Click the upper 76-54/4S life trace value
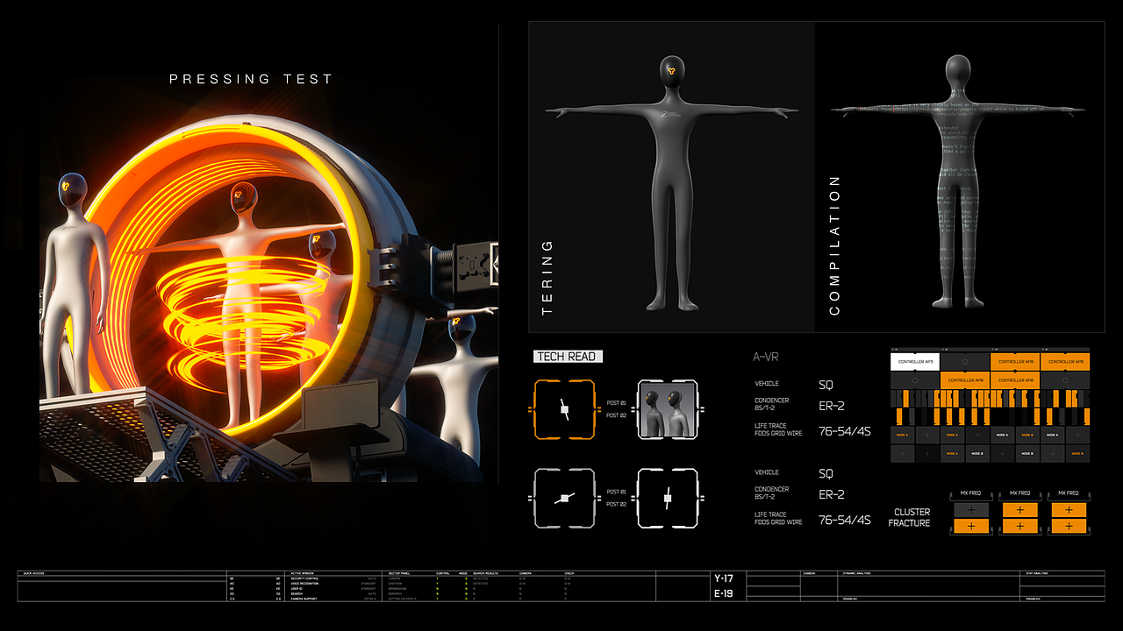This screenshot has width=1123, height=631. (844, 430)
